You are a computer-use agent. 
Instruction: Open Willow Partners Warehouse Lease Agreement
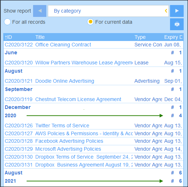point(84,63)
